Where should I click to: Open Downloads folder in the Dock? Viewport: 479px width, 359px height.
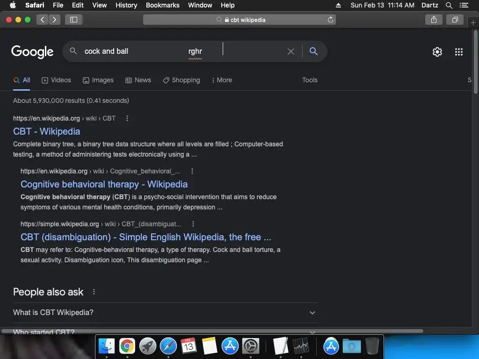[352, 346]
